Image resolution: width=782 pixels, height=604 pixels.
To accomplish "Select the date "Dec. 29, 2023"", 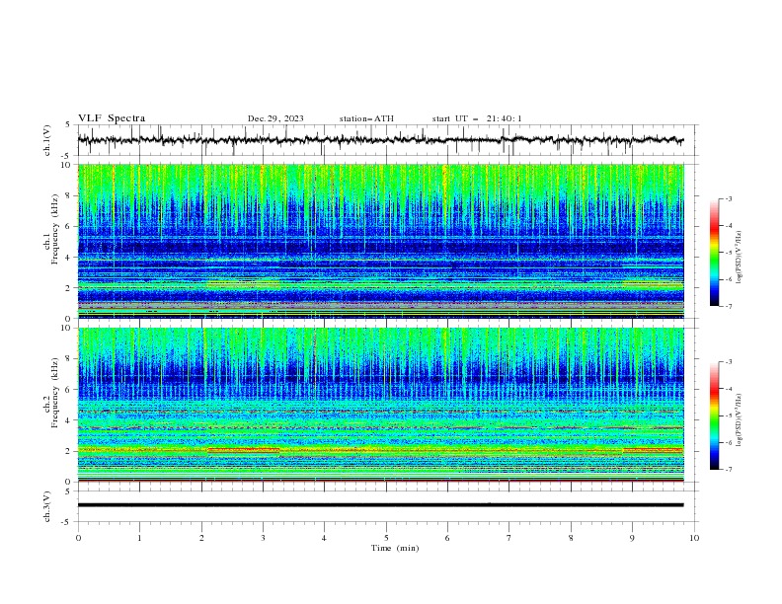I will 275,118.
